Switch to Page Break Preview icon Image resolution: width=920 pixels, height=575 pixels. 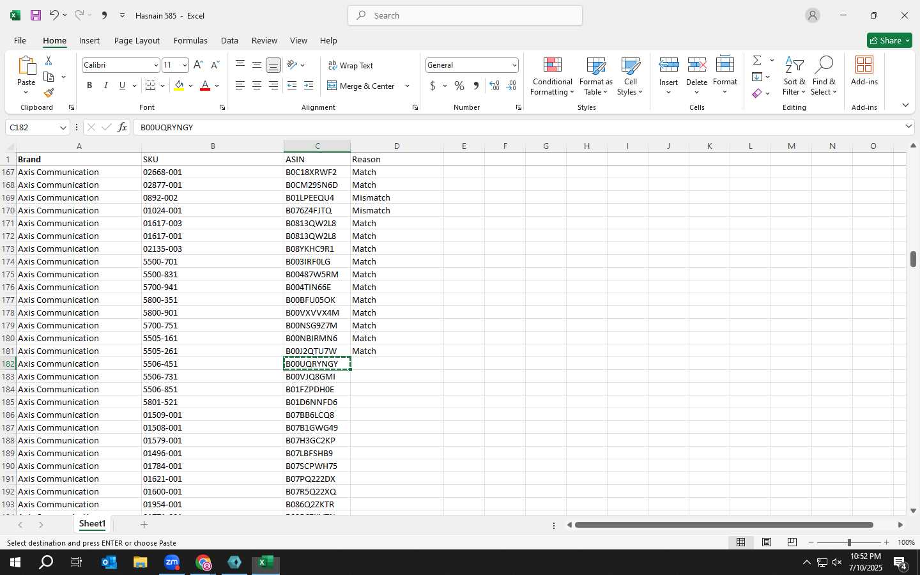point(792,542)
